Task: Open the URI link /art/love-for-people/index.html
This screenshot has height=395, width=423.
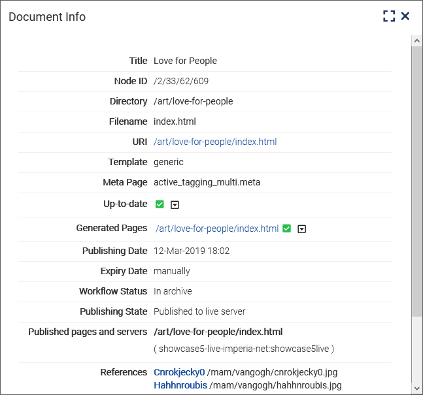Action: pos(215,142)
